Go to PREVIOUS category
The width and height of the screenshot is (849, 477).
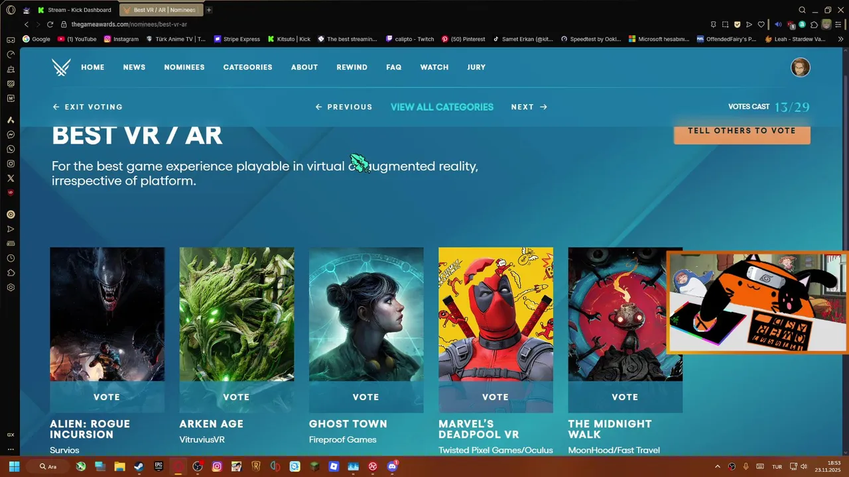(344, 107)
